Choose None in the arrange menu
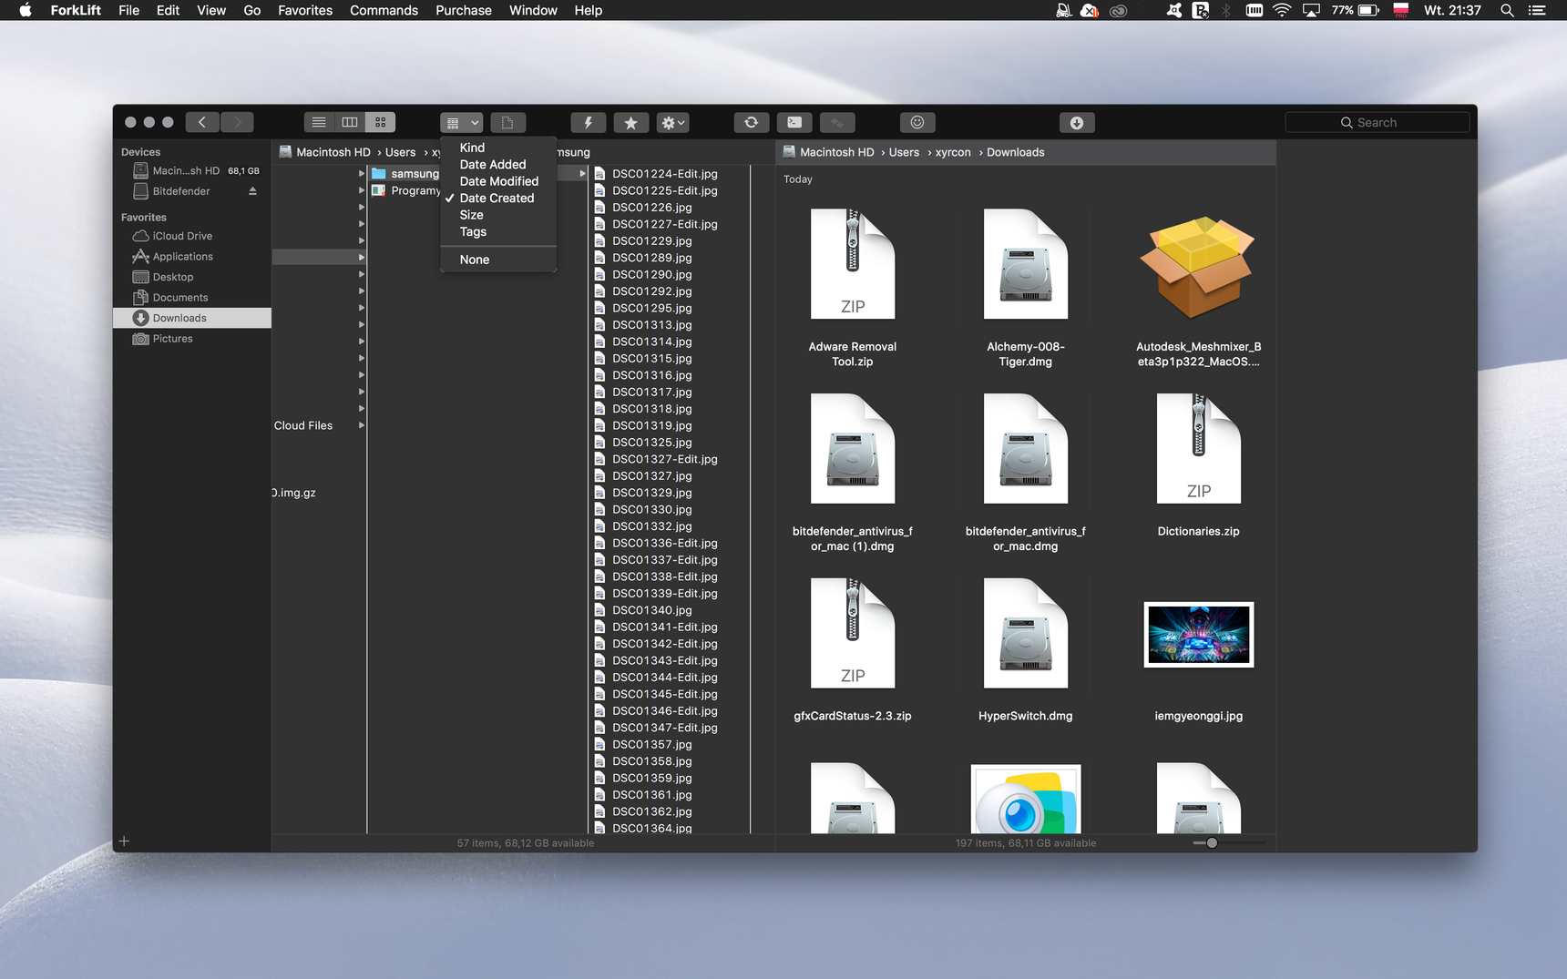This screenshot has width=1567, height=979. pyautogui.click(x=498, y=260)
